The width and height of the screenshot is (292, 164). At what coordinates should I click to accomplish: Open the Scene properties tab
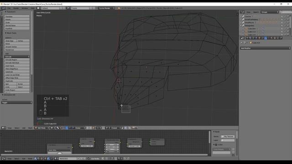click(x=253, y=38)
